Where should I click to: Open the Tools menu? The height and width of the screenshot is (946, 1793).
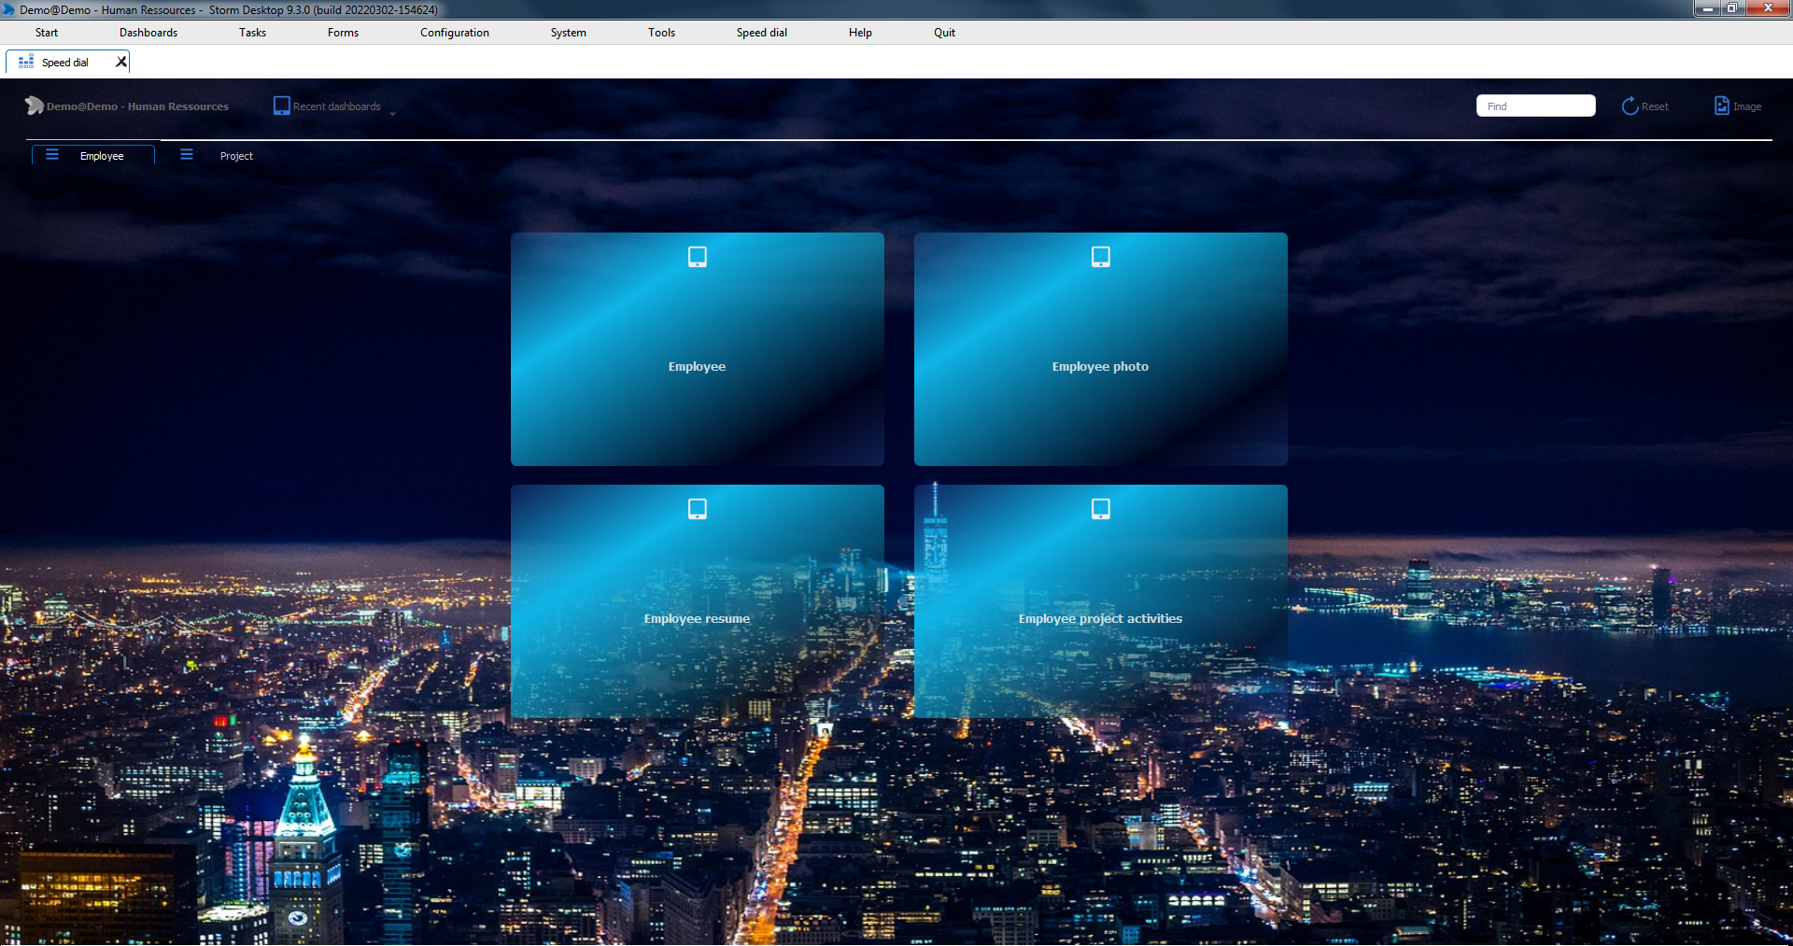[661, 33]
